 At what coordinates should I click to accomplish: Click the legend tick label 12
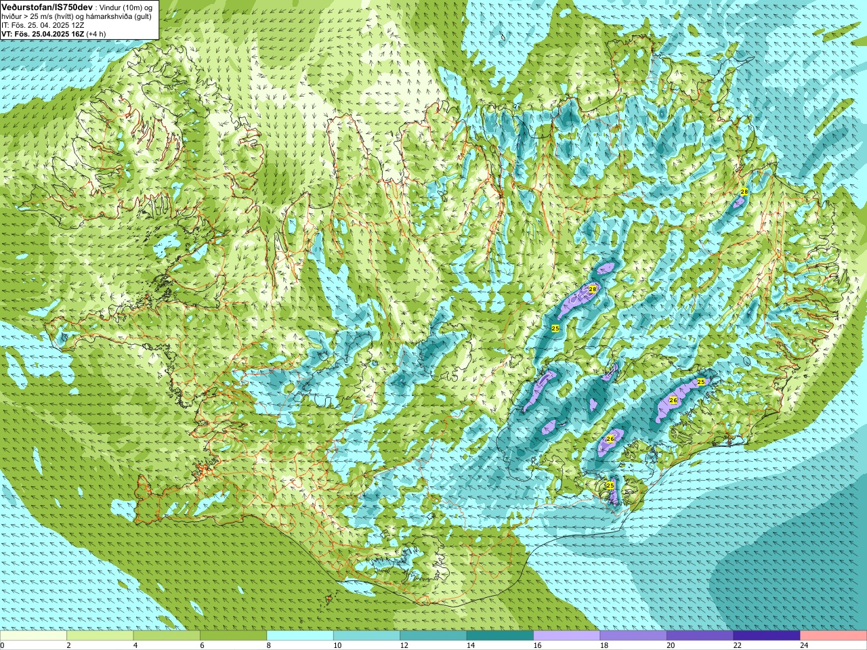404,645
